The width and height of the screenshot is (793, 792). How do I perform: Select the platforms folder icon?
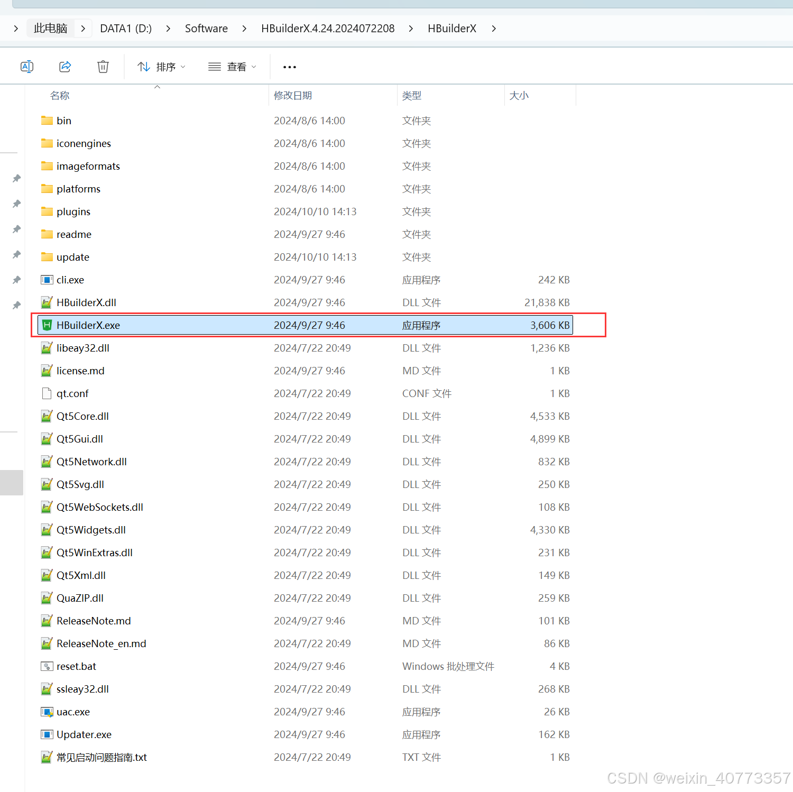tap(47, 189)
